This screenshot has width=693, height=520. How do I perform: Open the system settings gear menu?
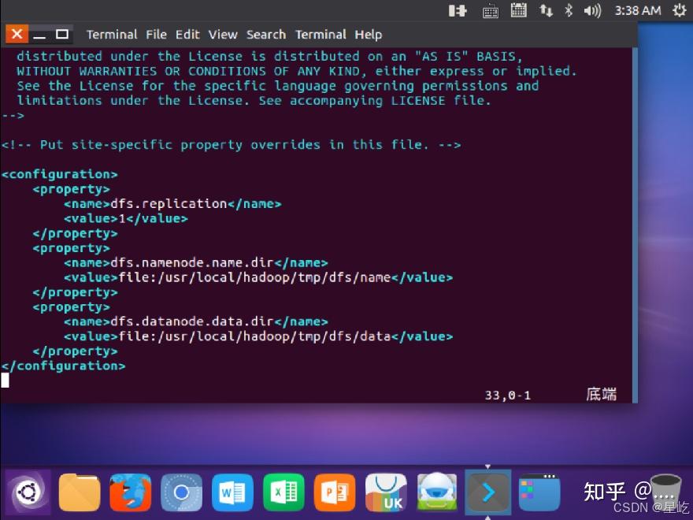679,11
